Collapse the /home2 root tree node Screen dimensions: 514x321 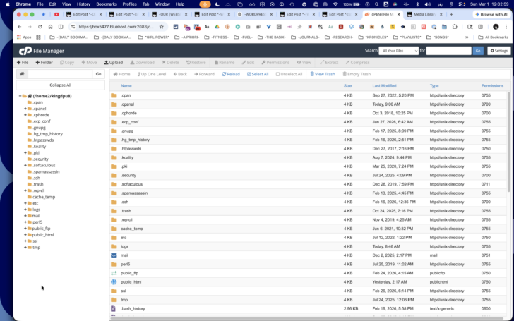[x=20, y=96]
